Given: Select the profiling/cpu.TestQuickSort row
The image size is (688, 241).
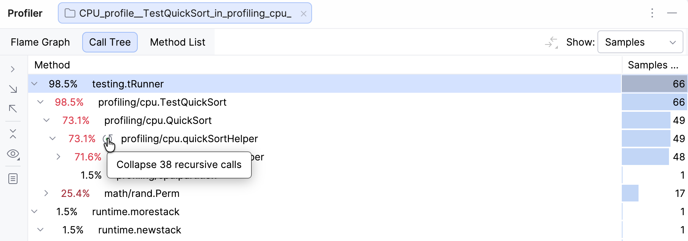Looking at the screenshot, I should tap(162, 102).
